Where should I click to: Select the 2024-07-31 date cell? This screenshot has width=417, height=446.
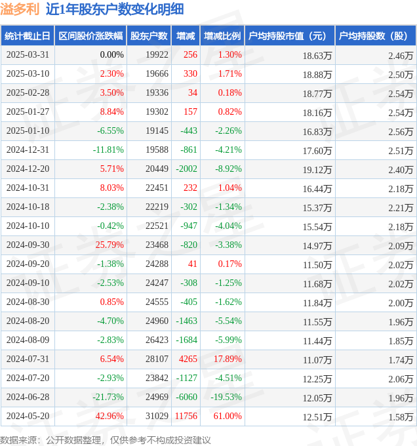pos(28,359)
